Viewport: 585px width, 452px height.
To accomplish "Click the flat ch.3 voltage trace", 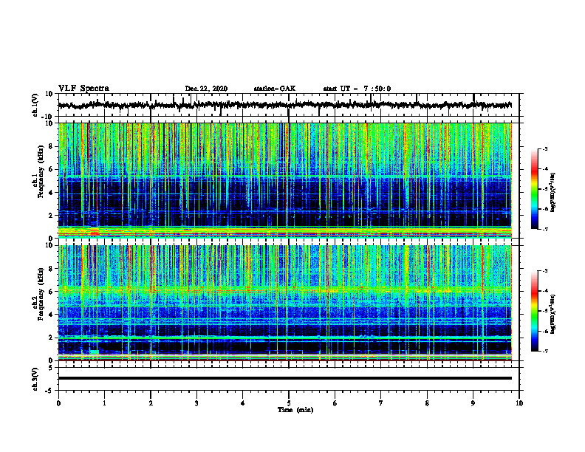I will point(284,378).
